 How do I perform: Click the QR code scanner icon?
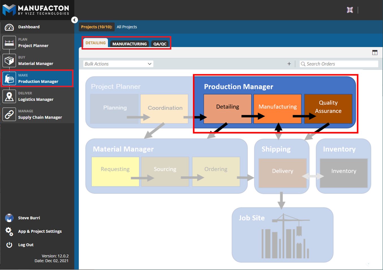(350, 10)
